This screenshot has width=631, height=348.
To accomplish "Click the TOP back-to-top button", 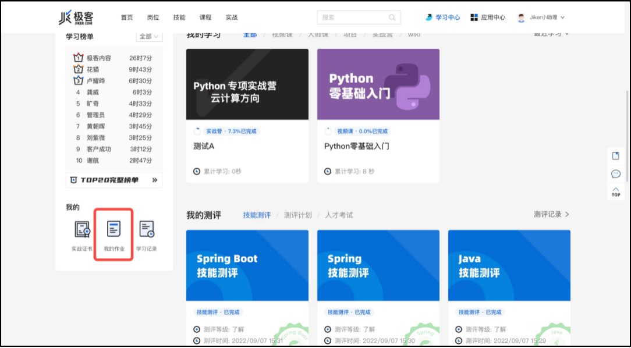I will click(616, 191).
